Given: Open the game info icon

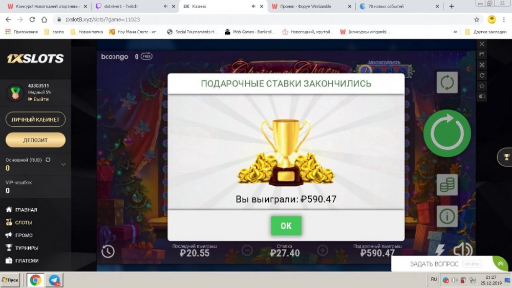Looking at the screenshot, I should pyautogui.click(x=447, y=216).
